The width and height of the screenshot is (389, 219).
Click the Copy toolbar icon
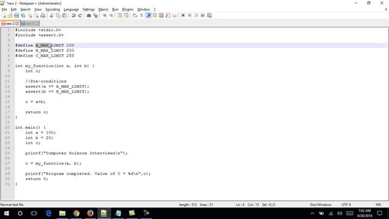(x=58, y=15)
